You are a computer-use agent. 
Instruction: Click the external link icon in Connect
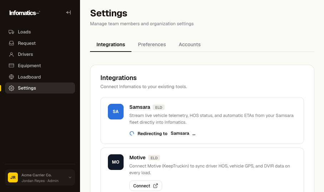(x=155, y=186)
